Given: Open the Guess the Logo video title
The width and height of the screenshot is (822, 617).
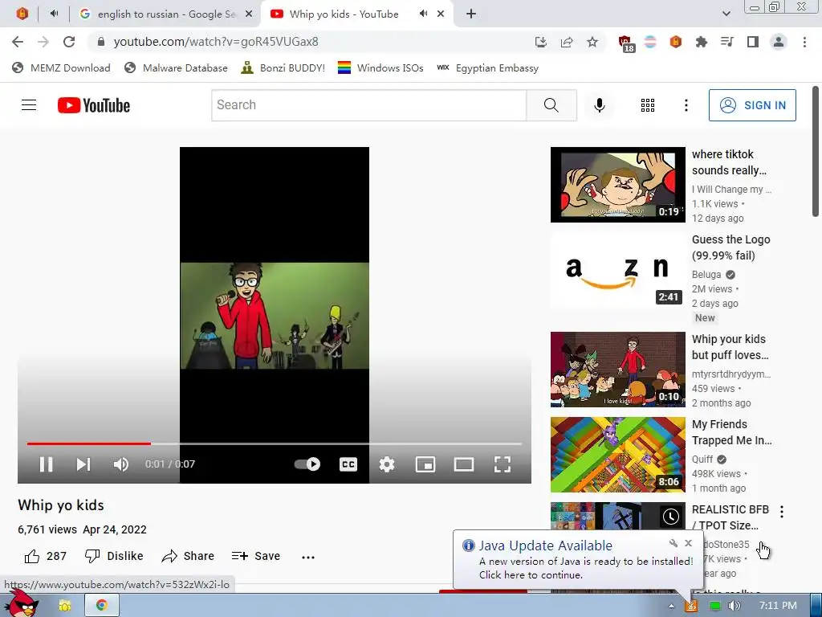Looking at the screenshot, I should tap(730, 247).
